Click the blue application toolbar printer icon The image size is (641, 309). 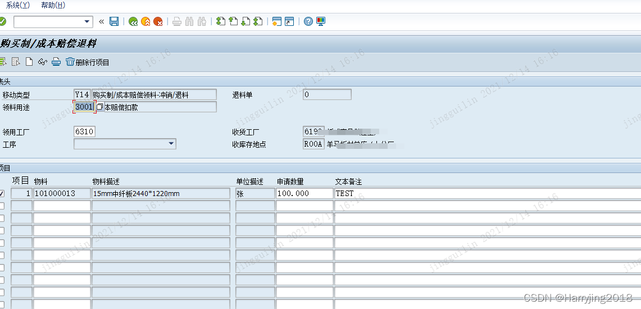(x=56, y=62)
